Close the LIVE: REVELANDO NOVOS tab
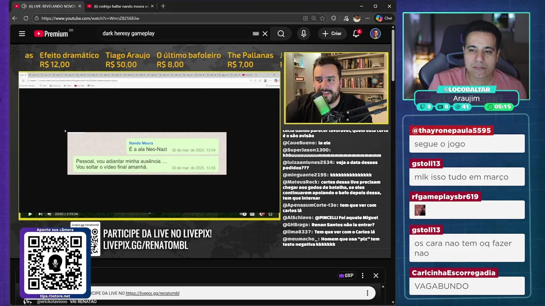545x306 pixels. [x=80, y=6]
